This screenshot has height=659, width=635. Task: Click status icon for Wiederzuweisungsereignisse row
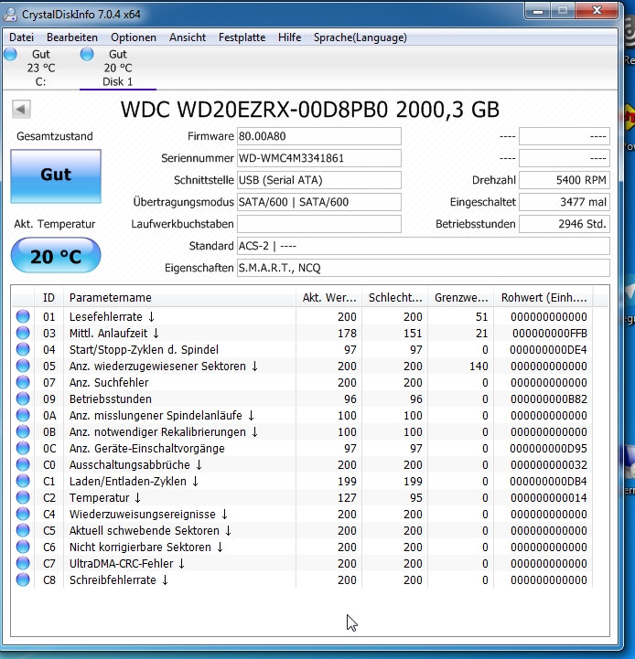pos(23,514)
